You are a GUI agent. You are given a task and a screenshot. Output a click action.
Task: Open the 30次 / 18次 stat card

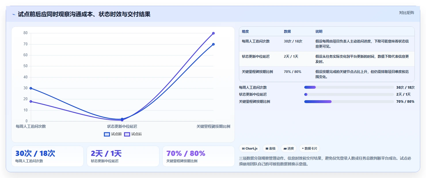coord(47,156)
